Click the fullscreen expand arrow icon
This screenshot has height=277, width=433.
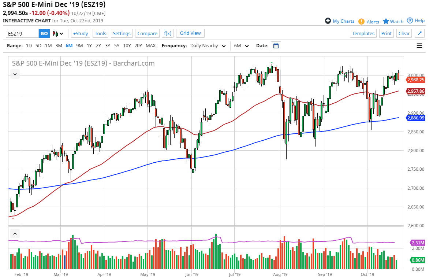tap(419, 33)
